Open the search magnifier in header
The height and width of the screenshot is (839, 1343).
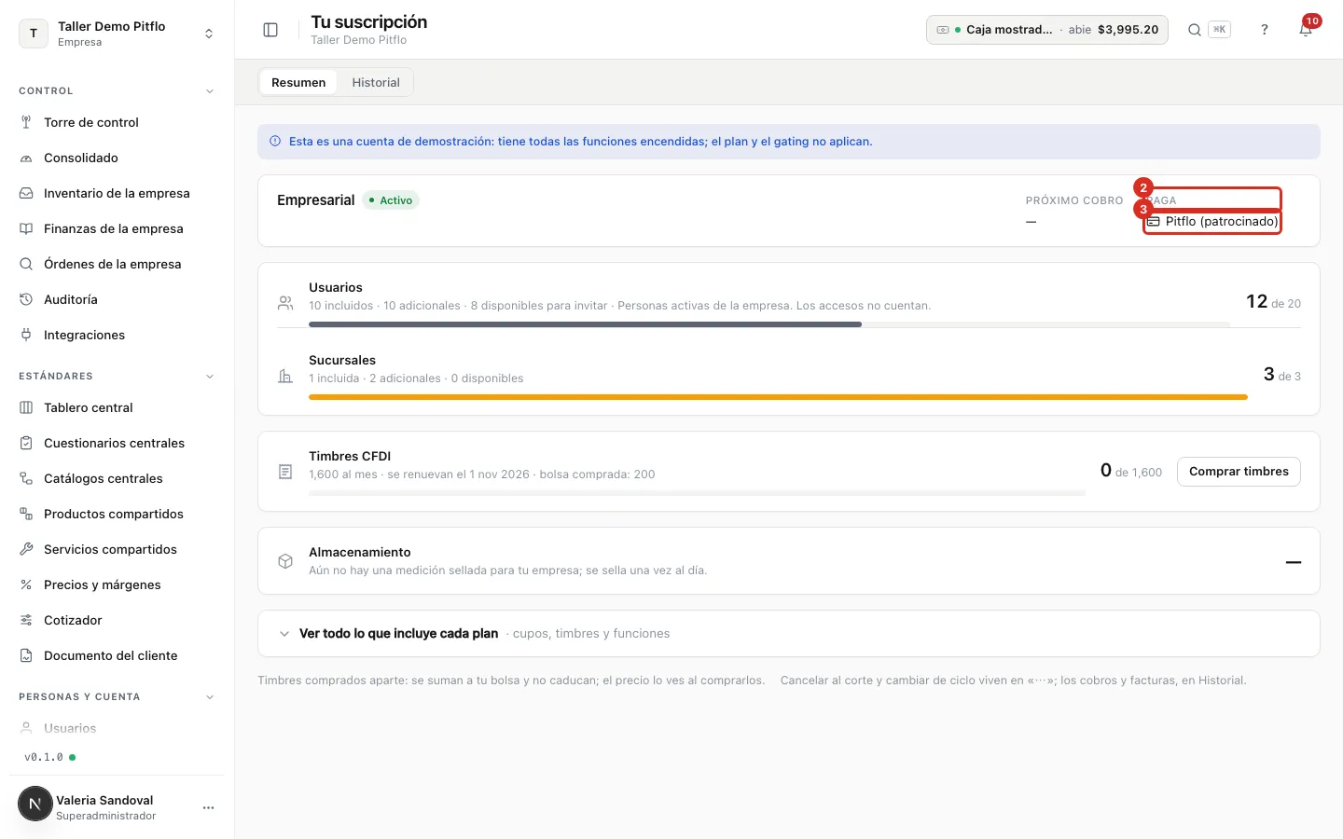tap(1194, 30)
